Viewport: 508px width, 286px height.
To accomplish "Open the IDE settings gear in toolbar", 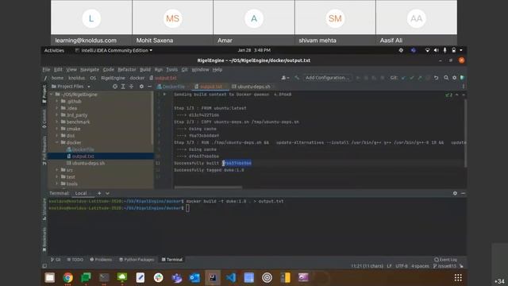I will click(454, 78).
